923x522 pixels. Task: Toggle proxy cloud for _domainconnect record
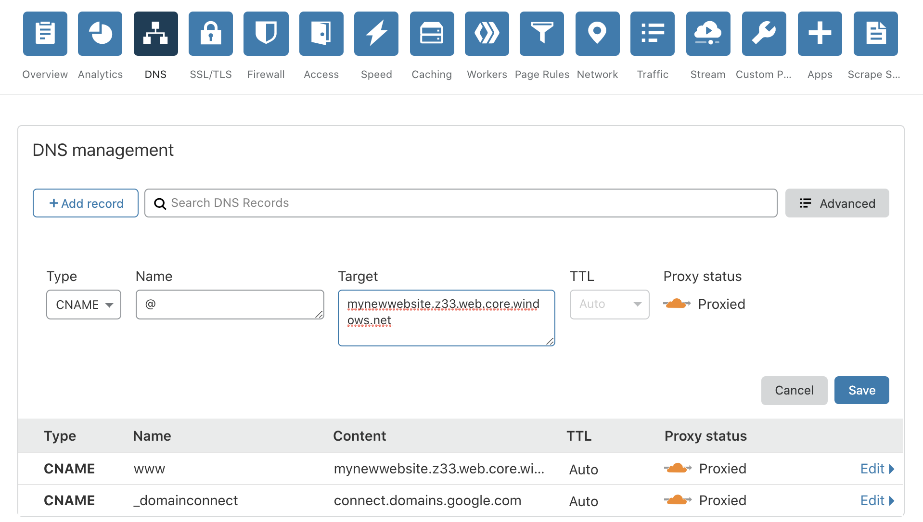click(x=678, y=500)
